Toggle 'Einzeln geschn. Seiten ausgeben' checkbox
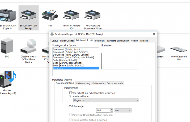Viewport: 190px width, 122px height. click(70, 120)
